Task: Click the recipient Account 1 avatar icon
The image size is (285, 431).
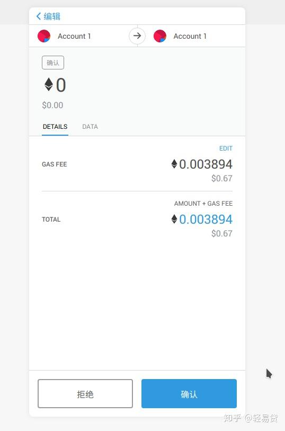Action: (x=160, y=36)
